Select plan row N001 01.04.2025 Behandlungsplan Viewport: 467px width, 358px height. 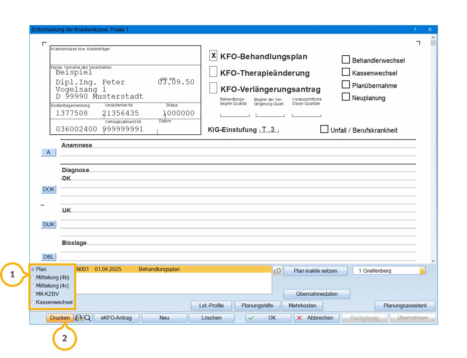click(173, 269)
